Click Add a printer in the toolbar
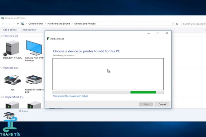Screen dimensions: 206x137 point(30,30)
